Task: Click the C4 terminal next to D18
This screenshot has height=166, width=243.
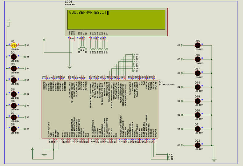Action: (x=183, y=87)
